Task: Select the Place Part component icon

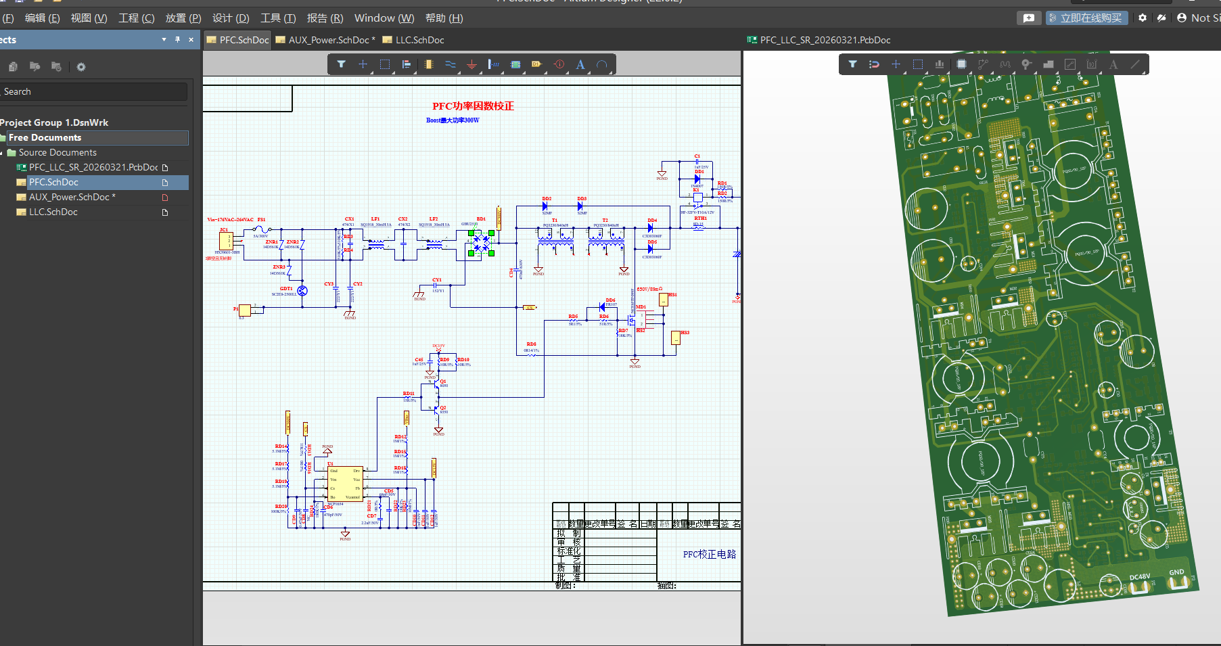Action: coord(428,64)
